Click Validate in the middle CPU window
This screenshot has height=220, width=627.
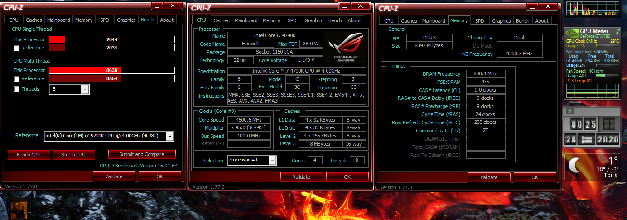[x=302, y=177]
